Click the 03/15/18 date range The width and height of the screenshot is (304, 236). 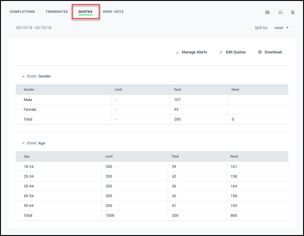pyautogui.click(x=34, y=28)
